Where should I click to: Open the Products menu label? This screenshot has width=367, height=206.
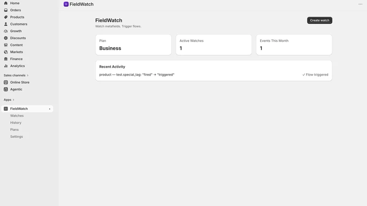(x=17, y=17)
